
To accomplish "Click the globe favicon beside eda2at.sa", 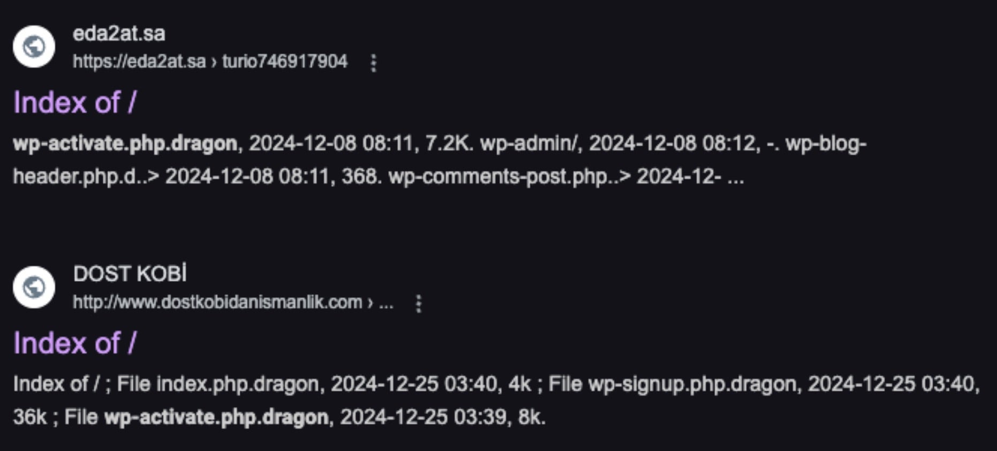I will click(x=34, y=47).
